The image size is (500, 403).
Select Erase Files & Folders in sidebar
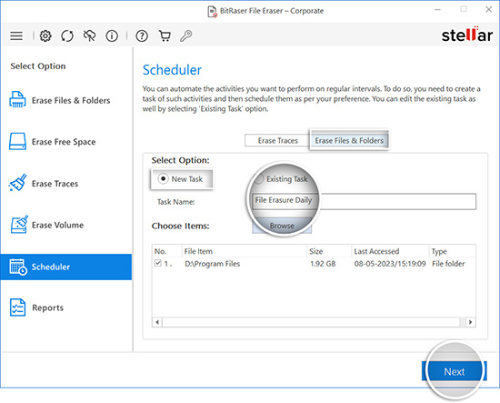point(71,100)
